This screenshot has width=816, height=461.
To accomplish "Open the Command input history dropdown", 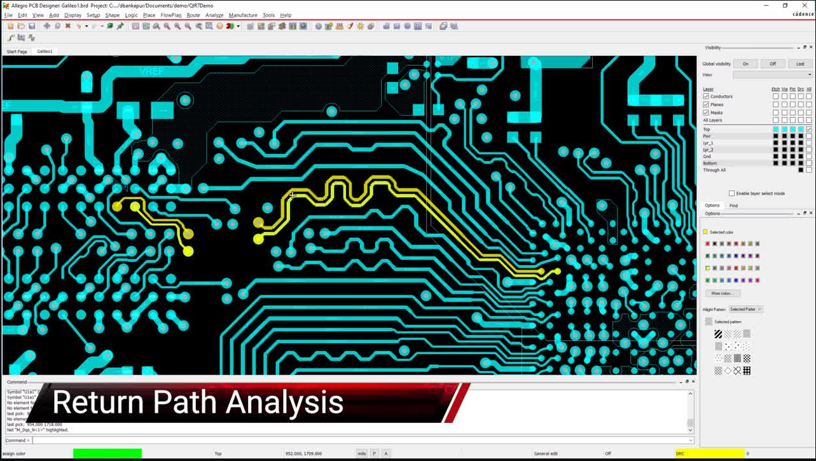I will point(691,440).
